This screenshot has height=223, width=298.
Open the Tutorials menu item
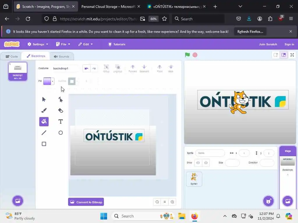coord(117,44)
